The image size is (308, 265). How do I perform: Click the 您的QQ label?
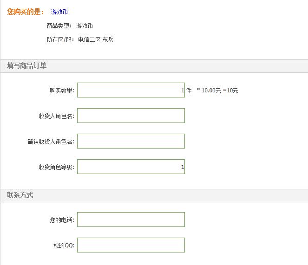tap(64, 246)
